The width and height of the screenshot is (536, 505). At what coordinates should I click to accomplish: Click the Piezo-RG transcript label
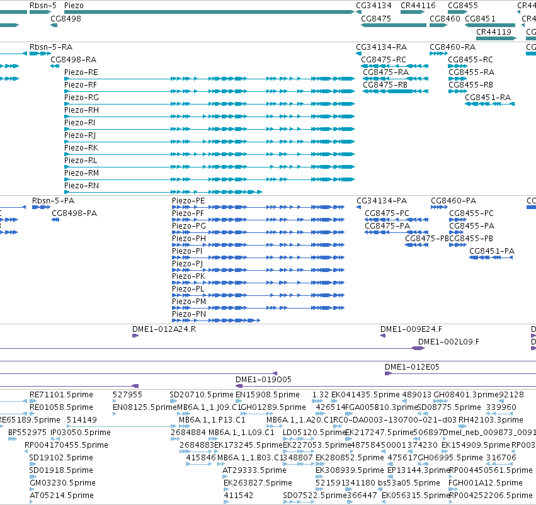81,98
